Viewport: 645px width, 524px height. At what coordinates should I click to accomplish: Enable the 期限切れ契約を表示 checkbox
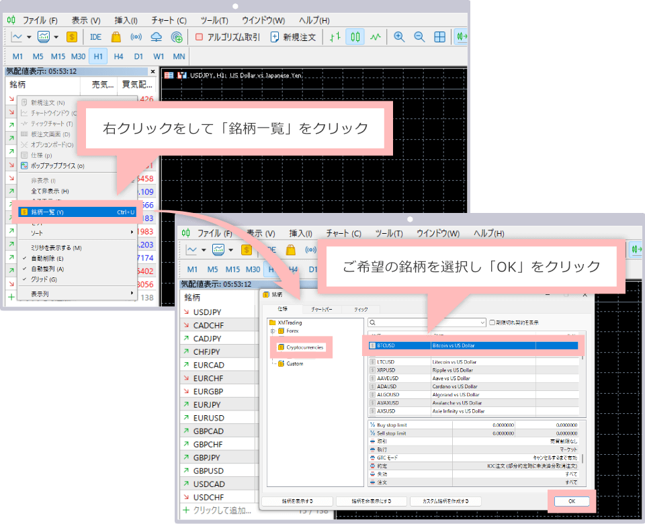492,322
